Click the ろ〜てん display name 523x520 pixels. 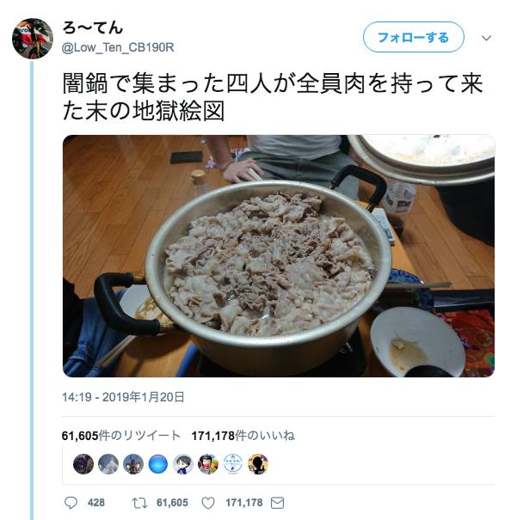pyautogui.click(x=92, y=28)
